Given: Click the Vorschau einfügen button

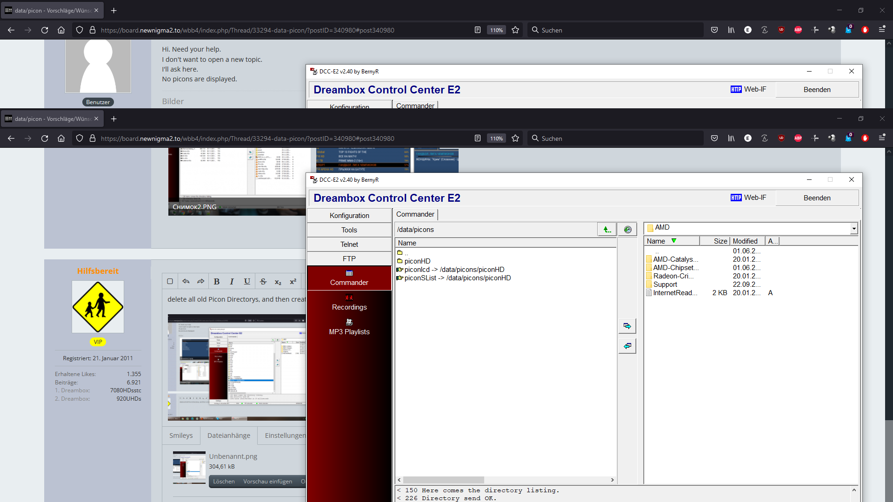Looking at the screenshot, I should (x=267, y=482).
